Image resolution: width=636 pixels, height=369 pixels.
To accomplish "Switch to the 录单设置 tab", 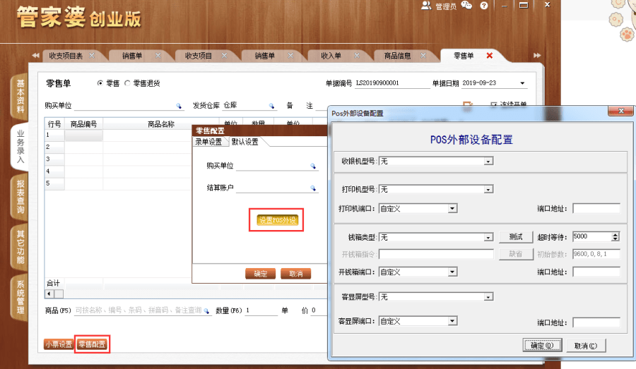I will [x=209, y=142].
